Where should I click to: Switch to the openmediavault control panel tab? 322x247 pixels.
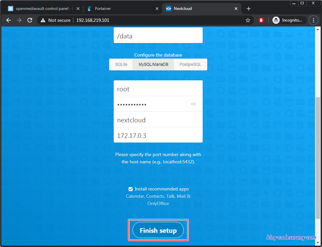pyautogui.click(x=44, y=9)
